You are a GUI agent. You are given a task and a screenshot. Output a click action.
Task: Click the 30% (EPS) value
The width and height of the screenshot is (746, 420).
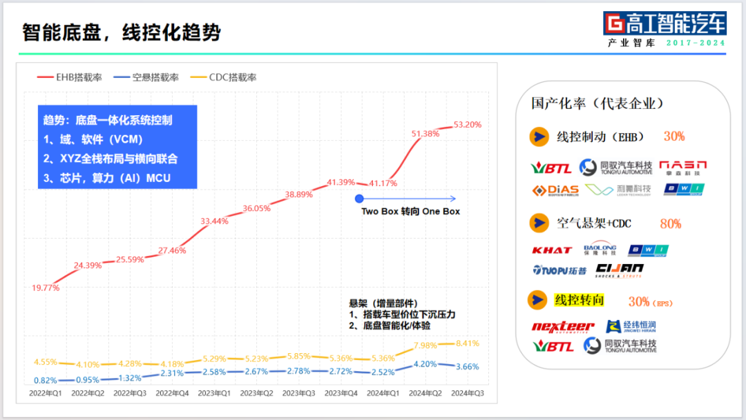coord(651,301)
